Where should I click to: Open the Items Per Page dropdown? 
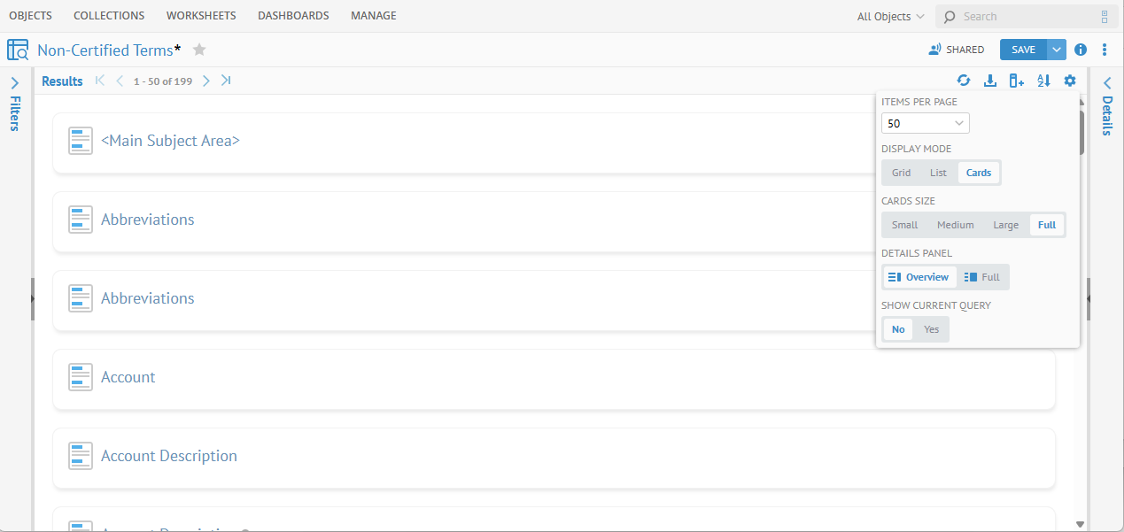coord(925,124)
